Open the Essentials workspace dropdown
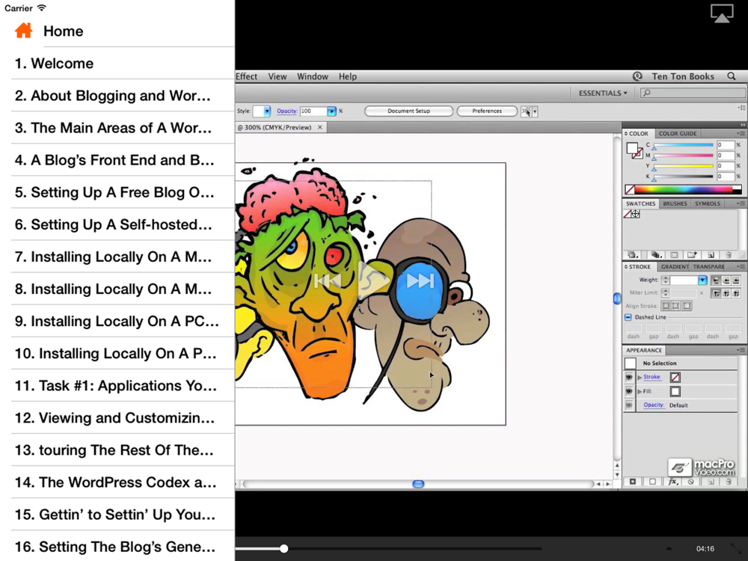Viewport: 748px width, 561px height. (x=603, y=93)
